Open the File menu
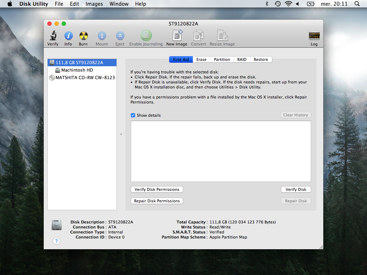Image resolution: width=367 pixels, height=275 pixels. (59, 4)
